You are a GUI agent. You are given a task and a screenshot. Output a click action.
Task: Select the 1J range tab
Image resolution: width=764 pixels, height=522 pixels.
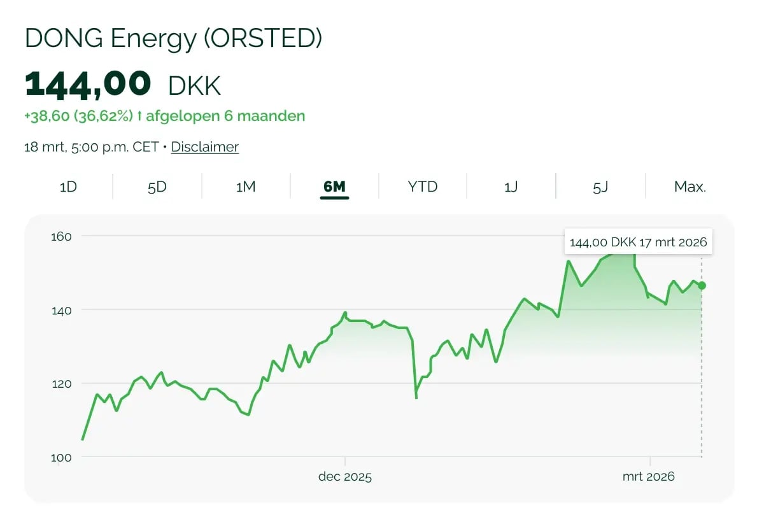(511, 187)
